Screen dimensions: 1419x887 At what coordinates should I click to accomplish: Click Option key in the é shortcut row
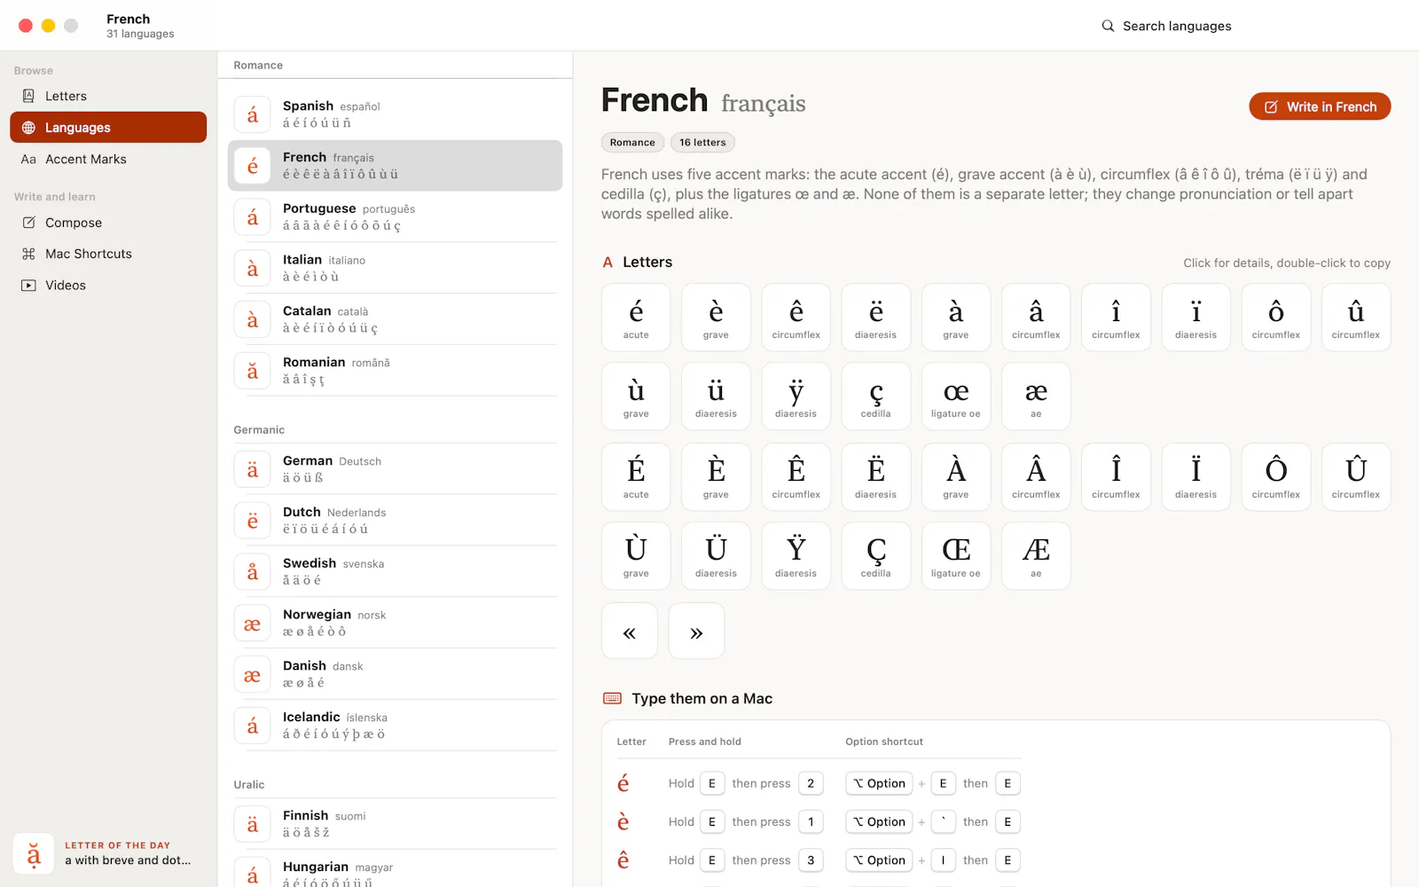click(879, 783)
